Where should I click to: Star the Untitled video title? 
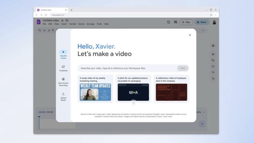62,20
